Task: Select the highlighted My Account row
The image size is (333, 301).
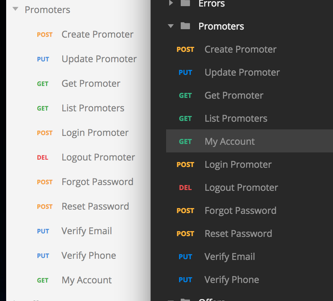Action: coord(249,141)
